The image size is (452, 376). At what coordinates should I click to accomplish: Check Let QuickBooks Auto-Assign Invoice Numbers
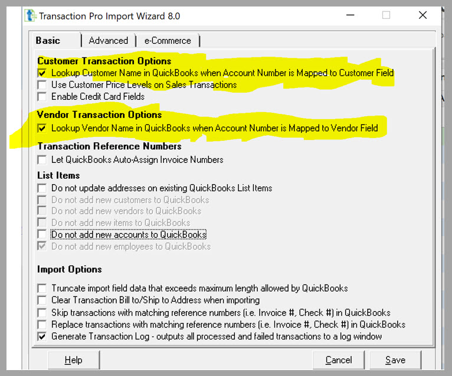42,160
